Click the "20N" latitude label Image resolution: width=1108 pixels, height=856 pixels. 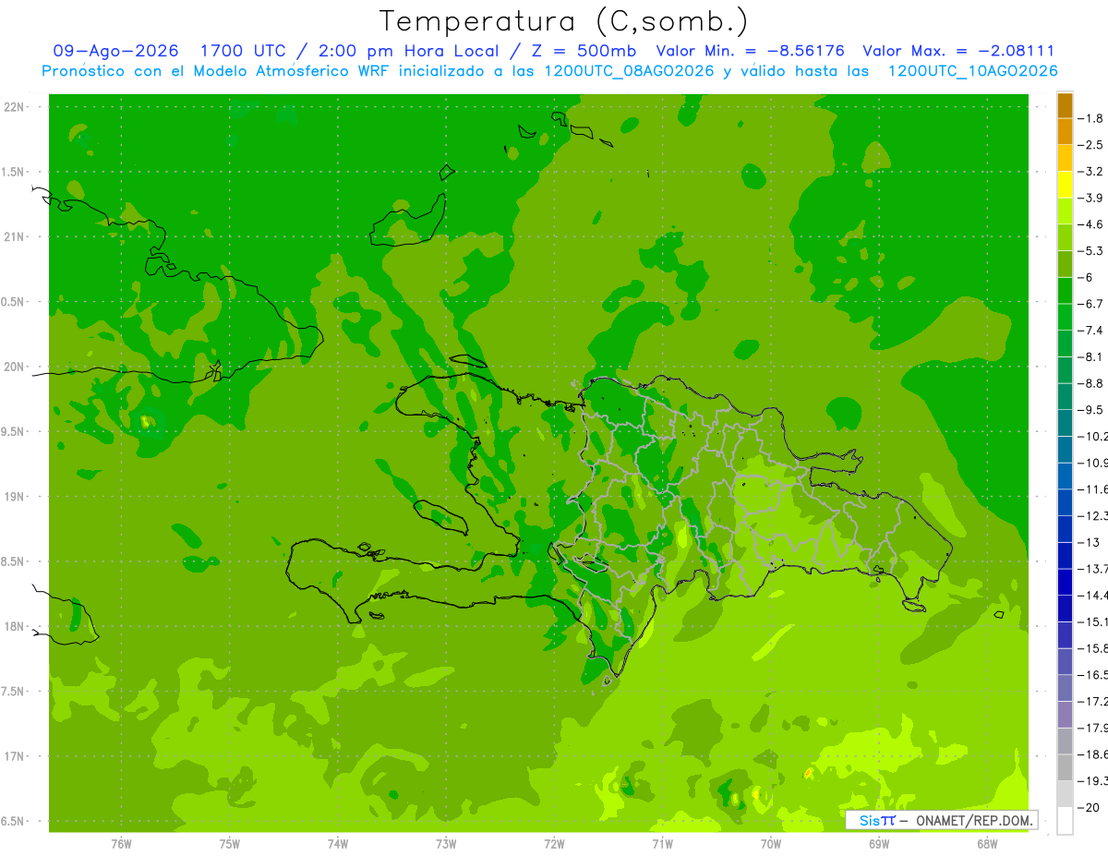tap(15, 367)
